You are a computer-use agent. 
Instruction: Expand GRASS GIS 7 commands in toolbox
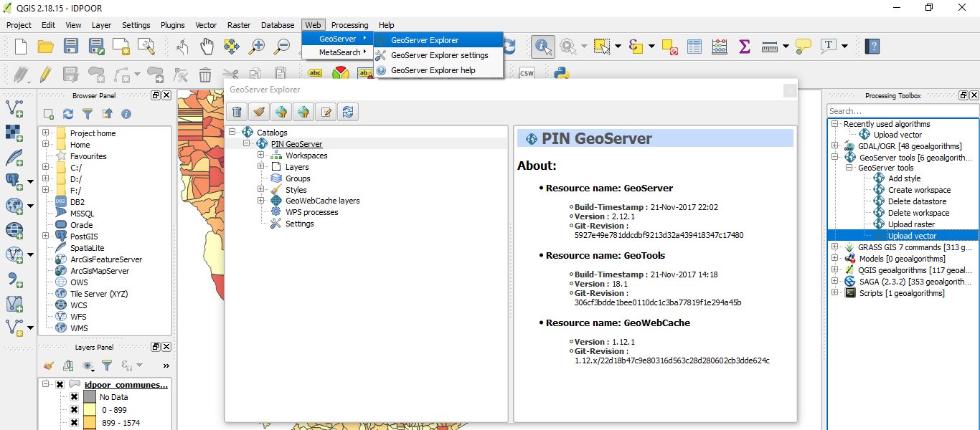[x=834, y=247]
